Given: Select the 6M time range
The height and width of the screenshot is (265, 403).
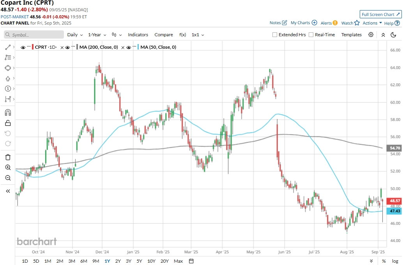Looking at the screenshot, I should (x=84, y=261).
